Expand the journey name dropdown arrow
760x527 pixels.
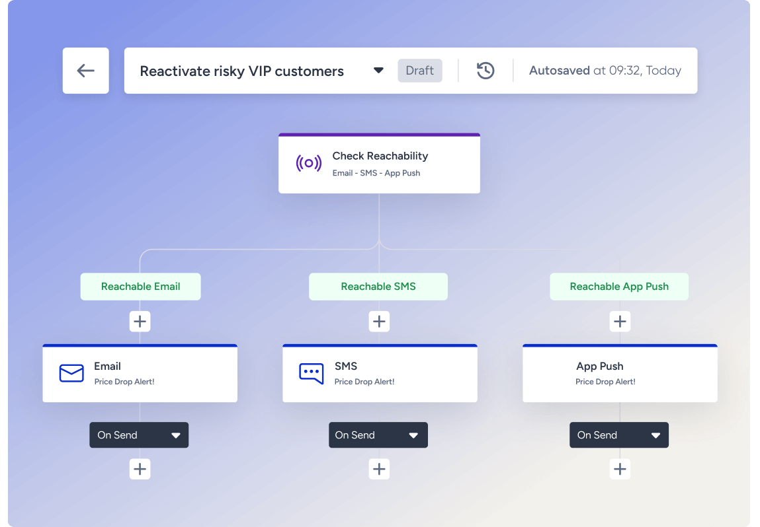[378, 71]
